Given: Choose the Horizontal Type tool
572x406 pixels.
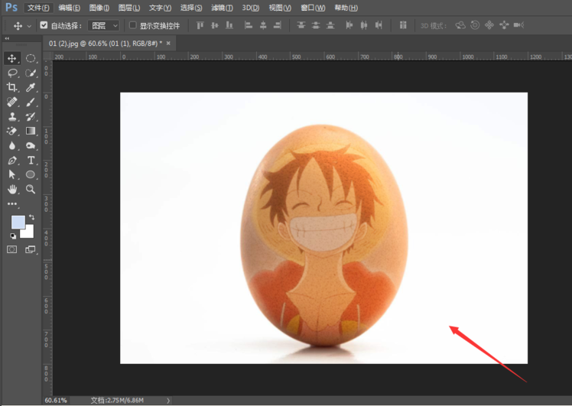Looking at the screenshot, I should tap(31, 160).
